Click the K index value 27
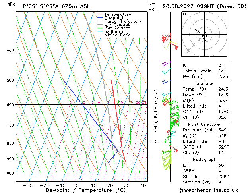Viewport: 250px width, 193px height. (221, 65)
